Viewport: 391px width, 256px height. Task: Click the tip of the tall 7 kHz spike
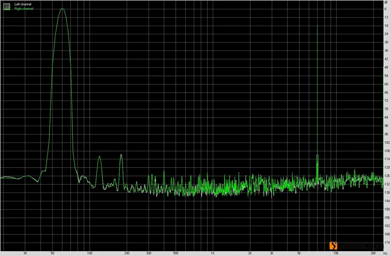pos(317,25)
